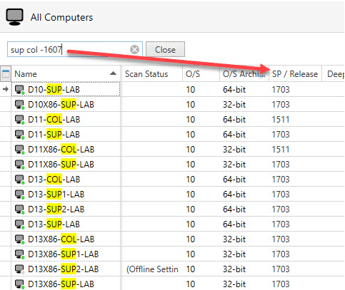Sort by SP / Release column header
The image size is (345, 290).
[295, 74]
